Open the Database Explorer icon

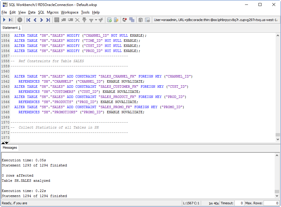(x=140, y=20)
